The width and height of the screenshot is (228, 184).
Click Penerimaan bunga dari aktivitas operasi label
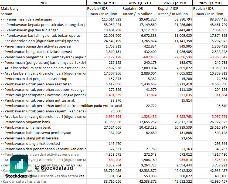tap(38, 46)
